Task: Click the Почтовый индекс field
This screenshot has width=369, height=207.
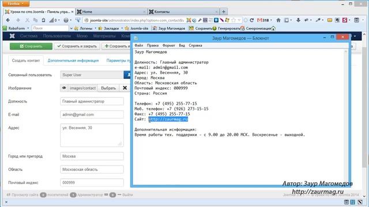Action: tap(92, 183)
